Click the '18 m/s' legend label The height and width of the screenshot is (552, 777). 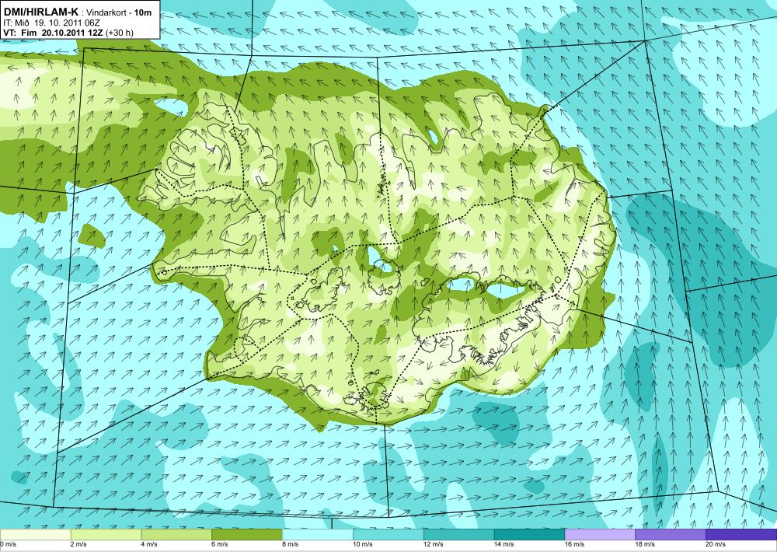(646, 544)
